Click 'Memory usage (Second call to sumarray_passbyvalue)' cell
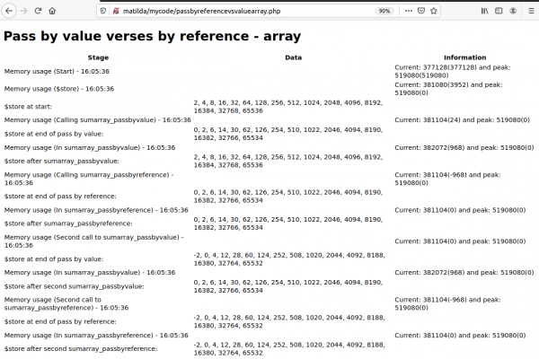Viewport: 539px width, 359px height. pos(93,241)
